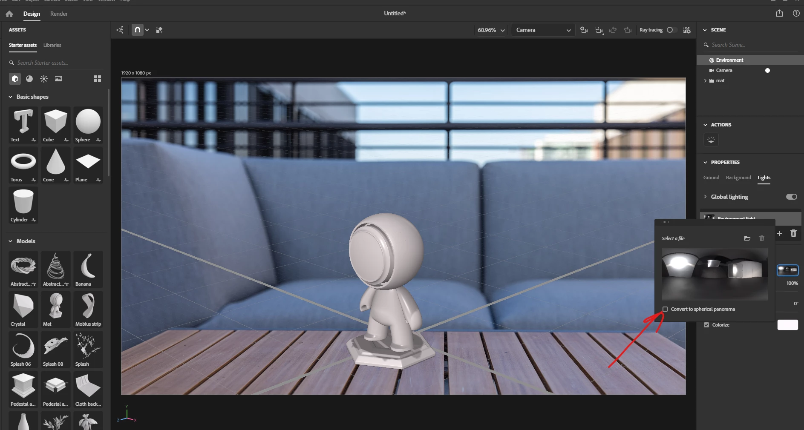This screenshot has width=804, height=430.
Task: Switch assets to grid view
Action: point(98,79)
